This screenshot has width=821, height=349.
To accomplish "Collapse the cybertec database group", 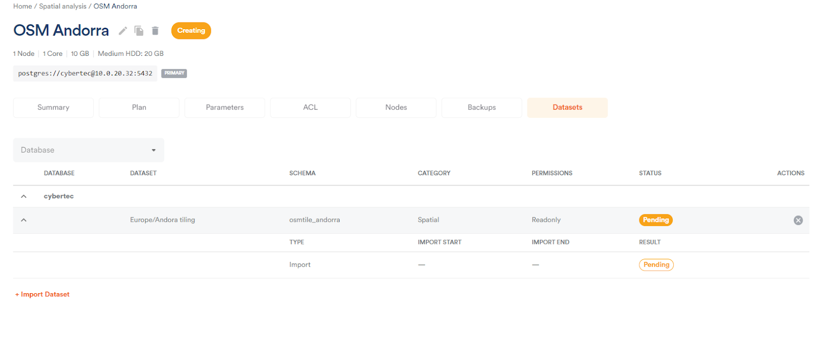I will (x=24, y=196).
